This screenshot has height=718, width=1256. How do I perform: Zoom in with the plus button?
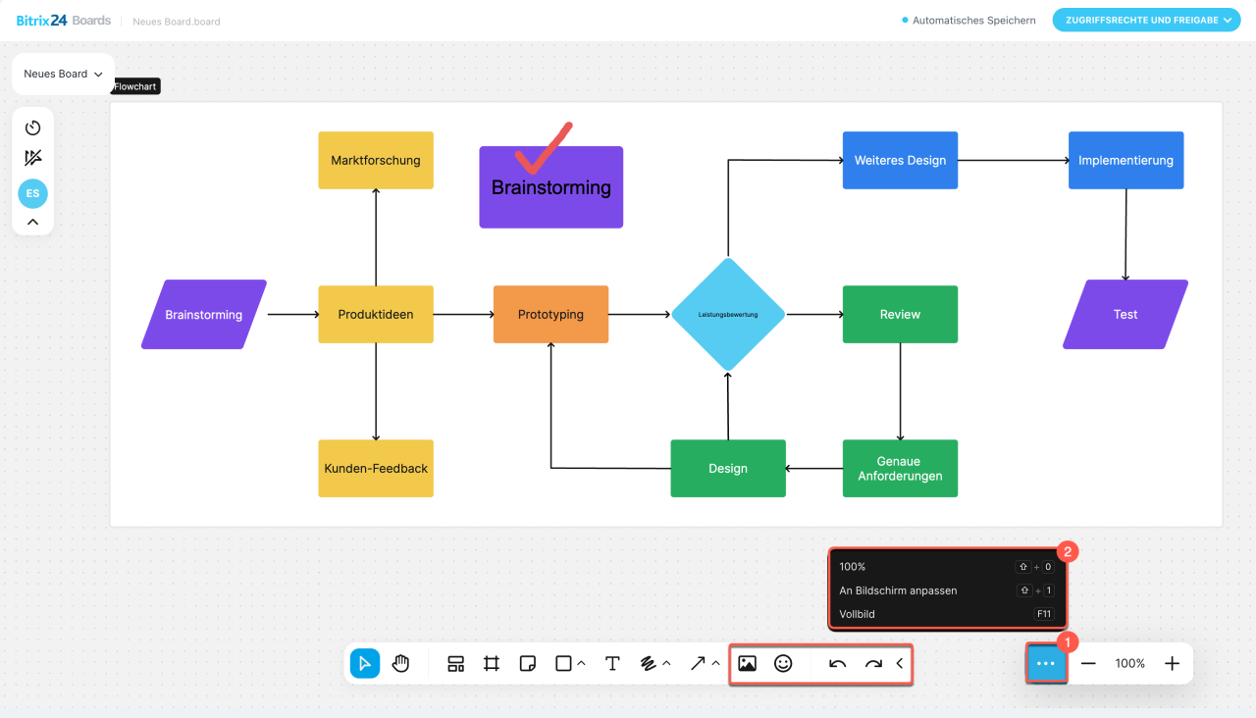(x=1172, y=664)
